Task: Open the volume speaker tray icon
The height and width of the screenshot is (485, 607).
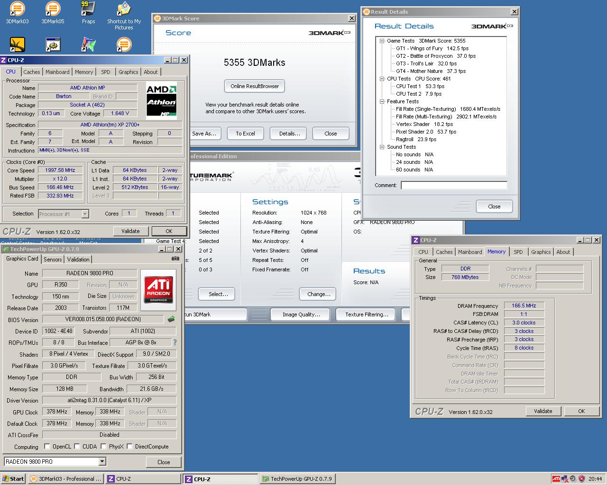Action: click(x=572, y=479)
